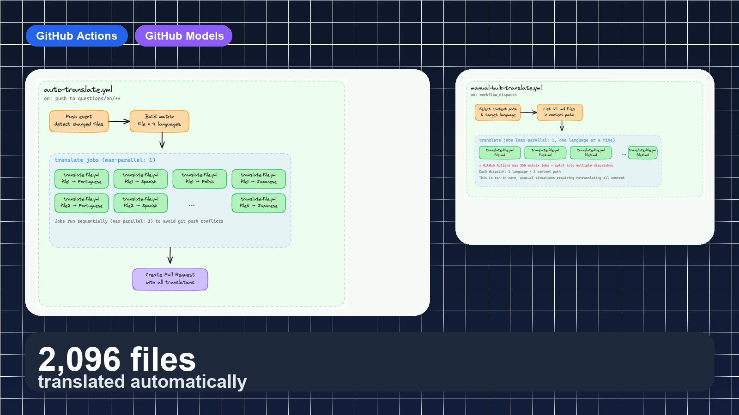Click the GitHub Actions badge
Viewport: 739px width, 415px height.
(77, 36)
